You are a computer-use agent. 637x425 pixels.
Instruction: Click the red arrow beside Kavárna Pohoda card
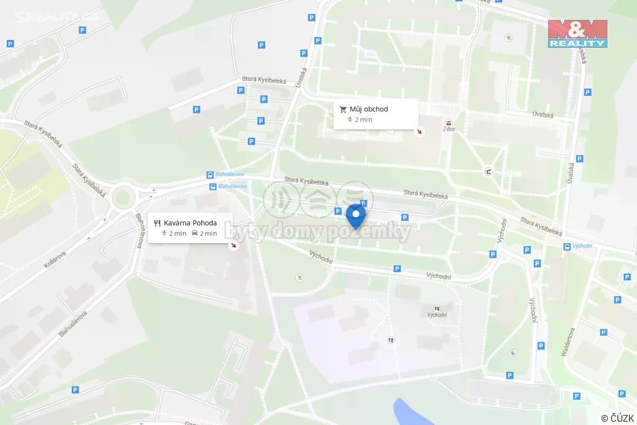click(233, 245)
